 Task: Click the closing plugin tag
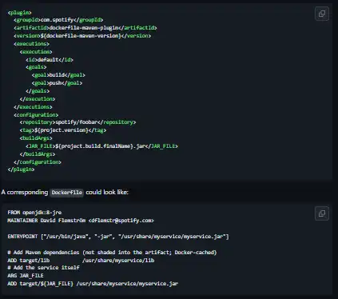tap(21, 169)
